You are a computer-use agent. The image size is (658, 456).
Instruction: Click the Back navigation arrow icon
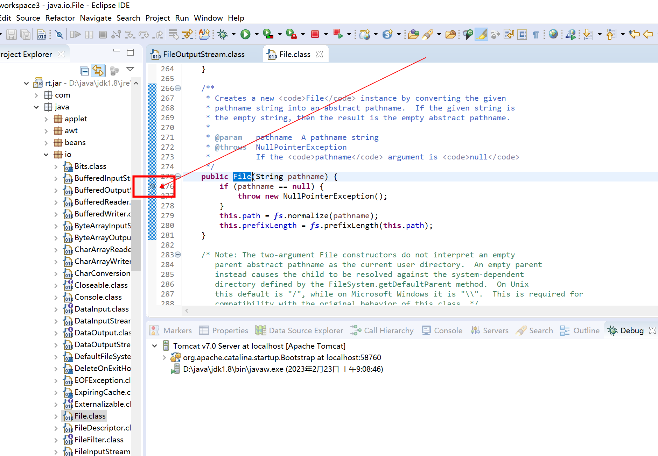click(649, 34)
